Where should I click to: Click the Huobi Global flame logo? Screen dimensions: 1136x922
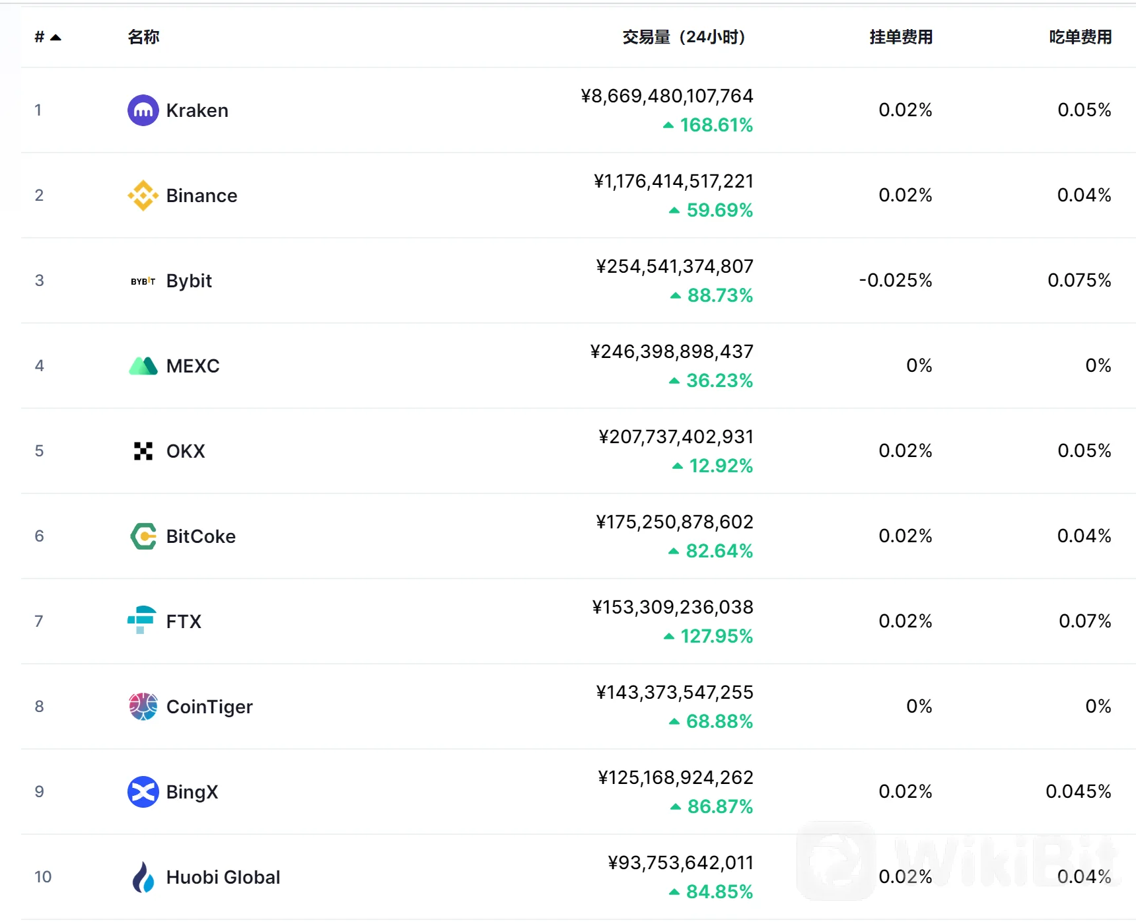(143, 877)
